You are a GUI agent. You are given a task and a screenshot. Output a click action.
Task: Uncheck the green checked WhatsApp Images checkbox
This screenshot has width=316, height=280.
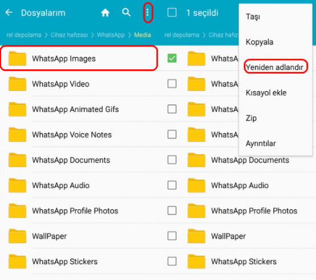(172, 58)
